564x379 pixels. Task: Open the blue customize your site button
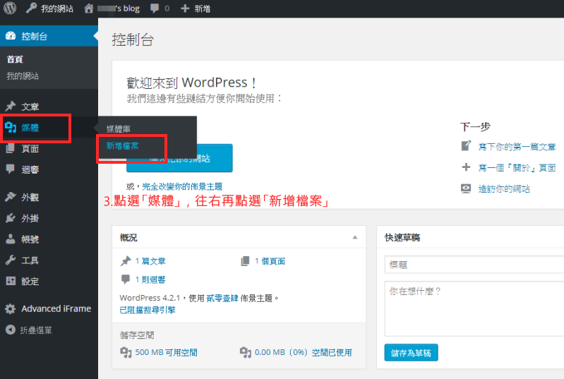[179, 158]
